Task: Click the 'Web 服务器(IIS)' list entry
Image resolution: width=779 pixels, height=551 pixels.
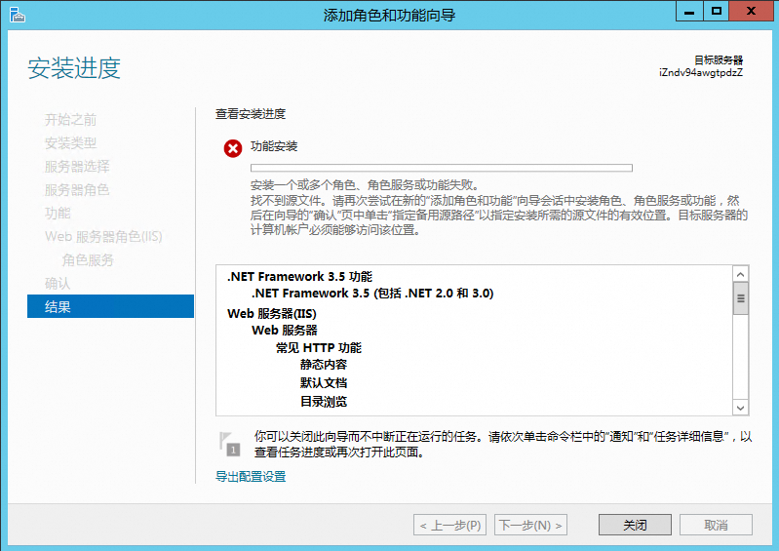Action: coord(271,313)
